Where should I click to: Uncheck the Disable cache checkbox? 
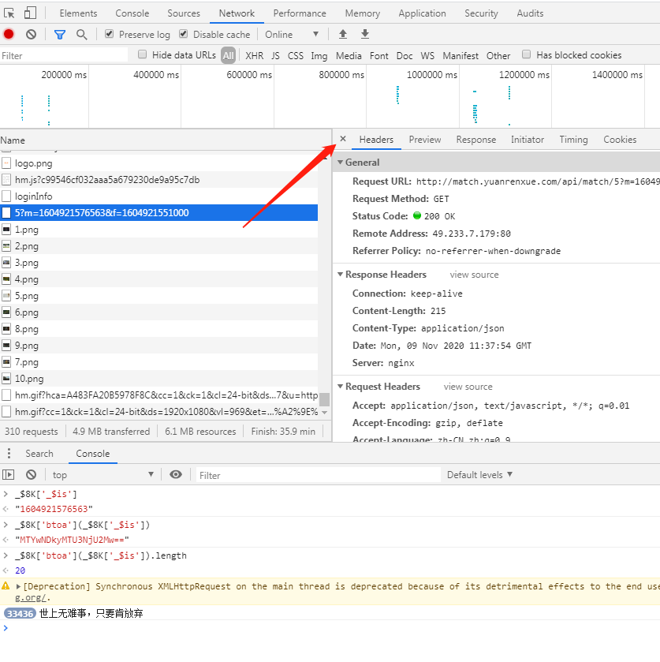click(184, 34)
